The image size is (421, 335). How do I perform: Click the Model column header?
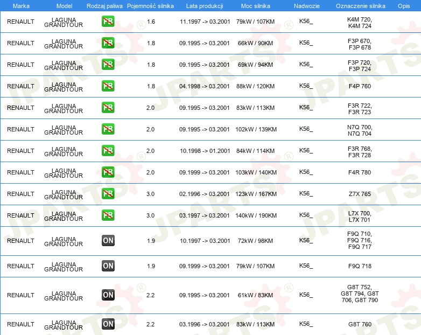pos(64,6)
